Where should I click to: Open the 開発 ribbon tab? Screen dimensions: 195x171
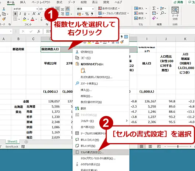106,2
